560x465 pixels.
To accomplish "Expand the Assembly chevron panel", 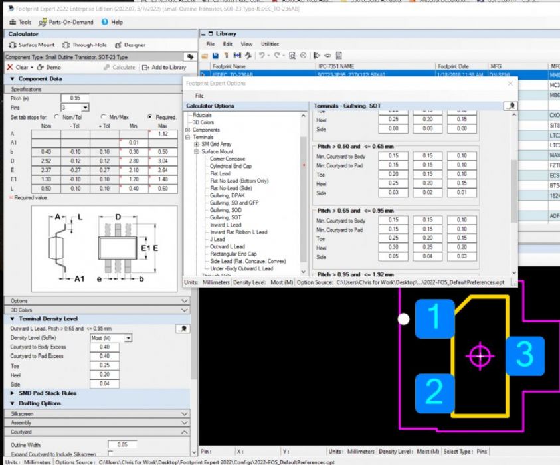I will tap(184, 423).
